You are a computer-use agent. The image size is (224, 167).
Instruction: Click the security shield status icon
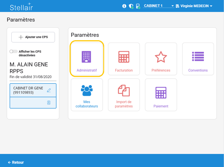(131, 6)
